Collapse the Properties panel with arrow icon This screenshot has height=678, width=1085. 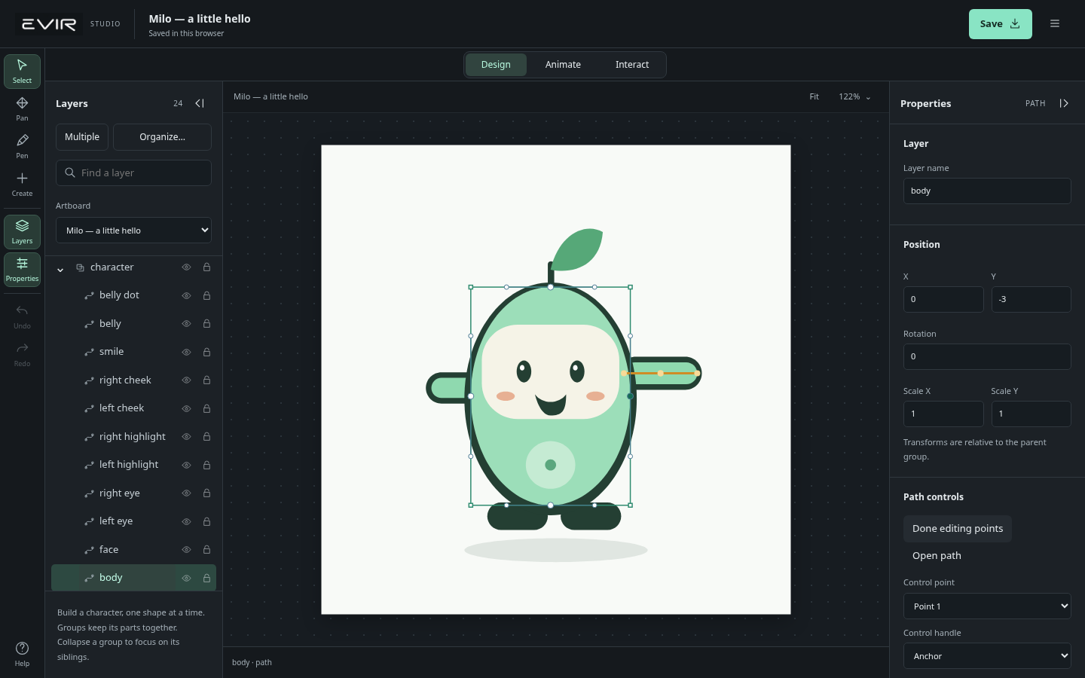pyautogui.click(x=1064, y=103)
